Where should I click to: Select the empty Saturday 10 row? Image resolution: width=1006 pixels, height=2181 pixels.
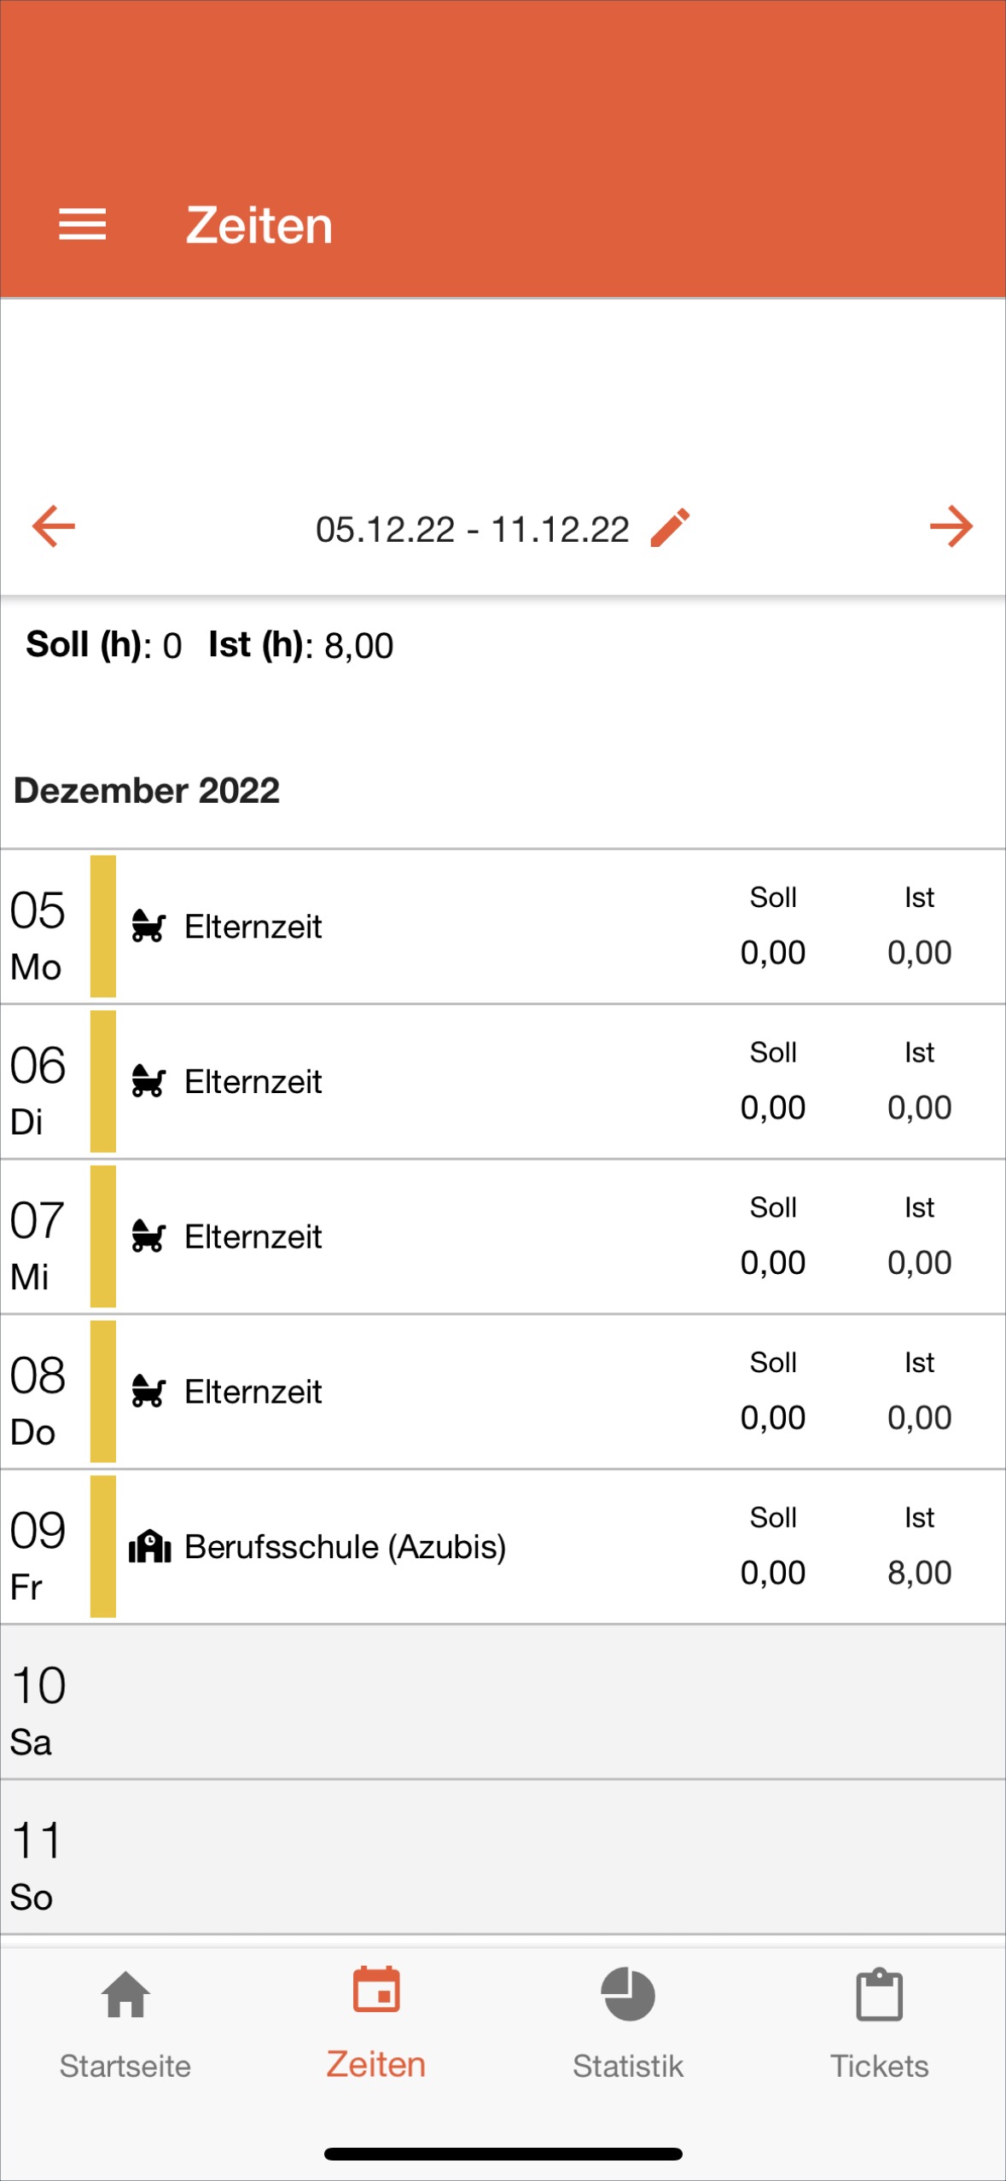(503, 1701)
